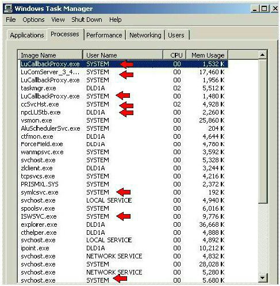Select the wanmpsvc.exe process

click(x=122, y=152)
